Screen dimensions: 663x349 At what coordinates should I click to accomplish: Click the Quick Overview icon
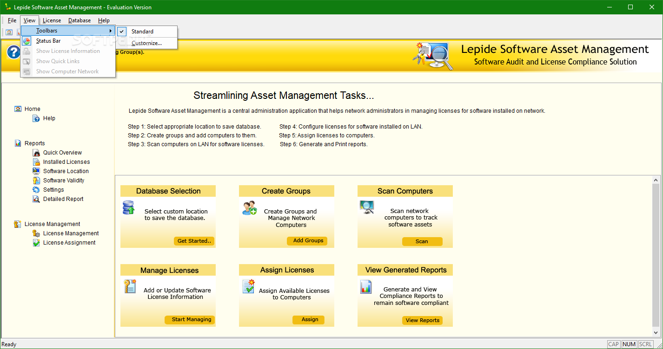tap(36, 153)
